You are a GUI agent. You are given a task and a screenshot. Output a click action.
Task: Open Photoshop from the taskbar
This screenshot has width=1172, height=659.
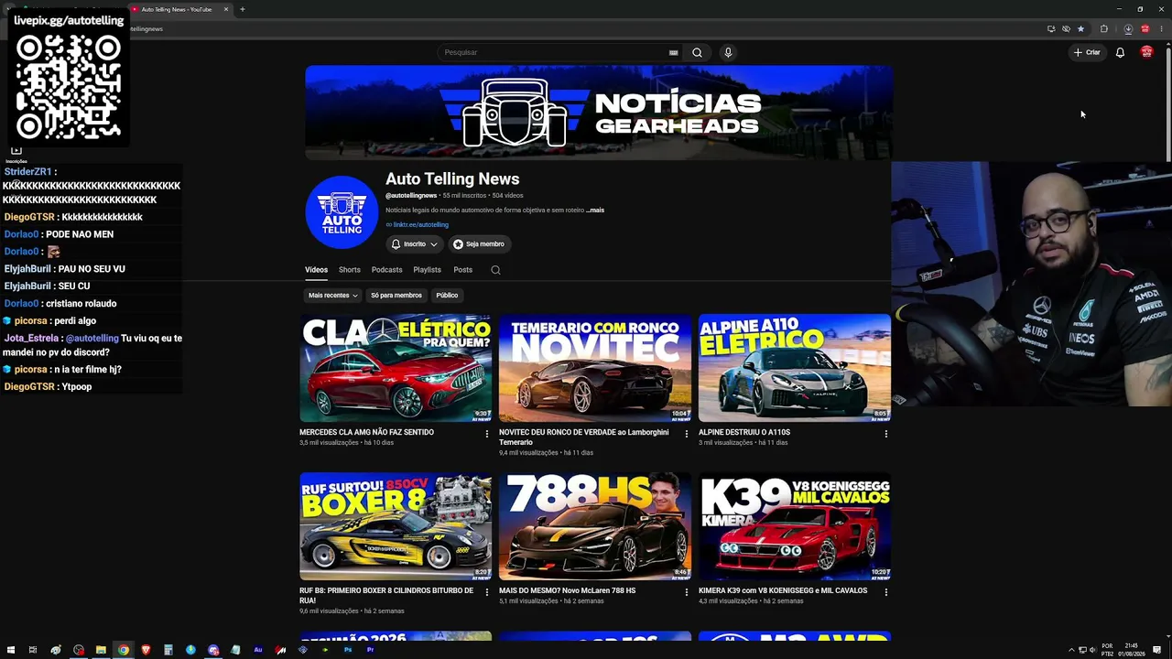click(x=348, y=650)
